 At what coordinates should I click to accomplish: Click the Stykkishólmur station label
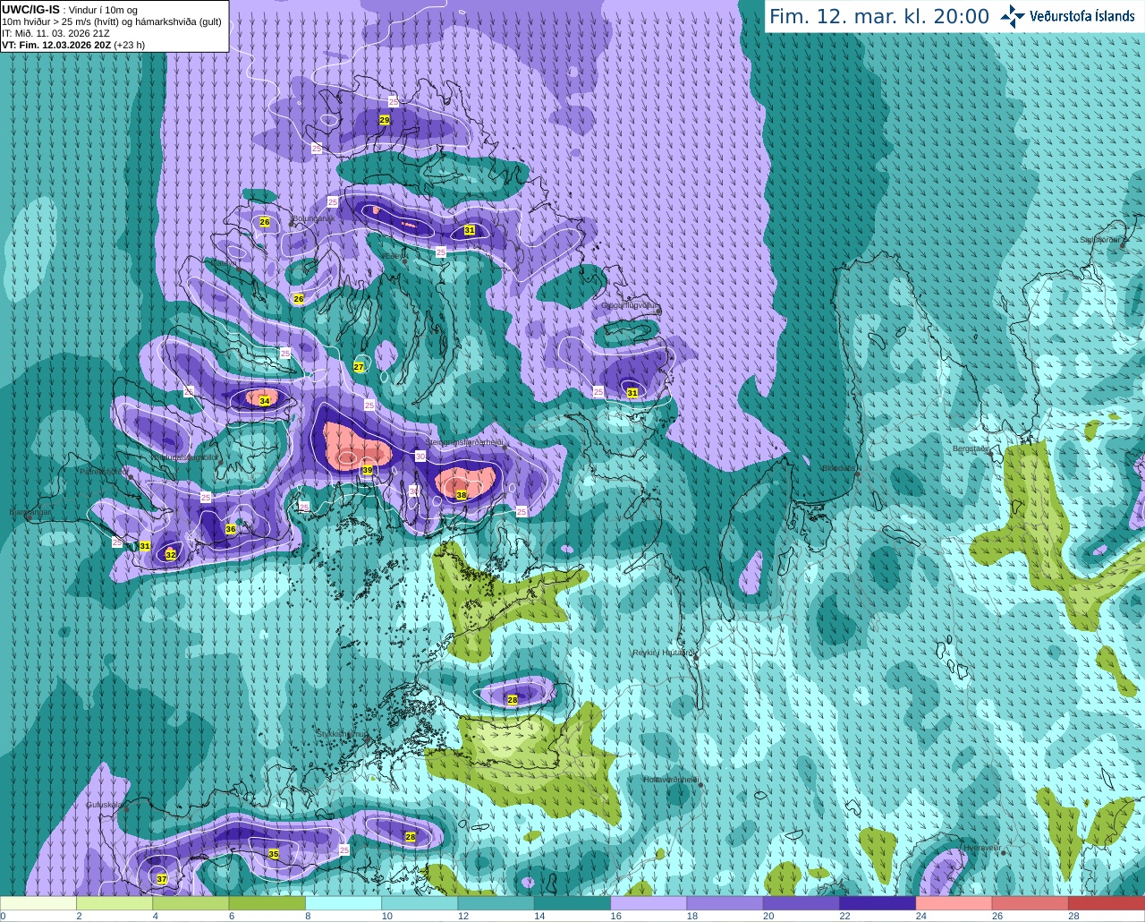click(x=343, y=734)
